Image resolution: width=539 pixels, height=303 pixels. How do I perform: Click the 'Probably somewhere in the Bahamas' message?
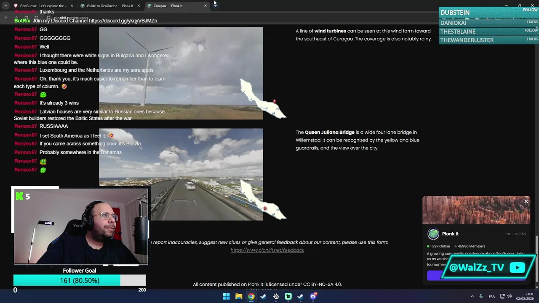(x=80, y=152)
